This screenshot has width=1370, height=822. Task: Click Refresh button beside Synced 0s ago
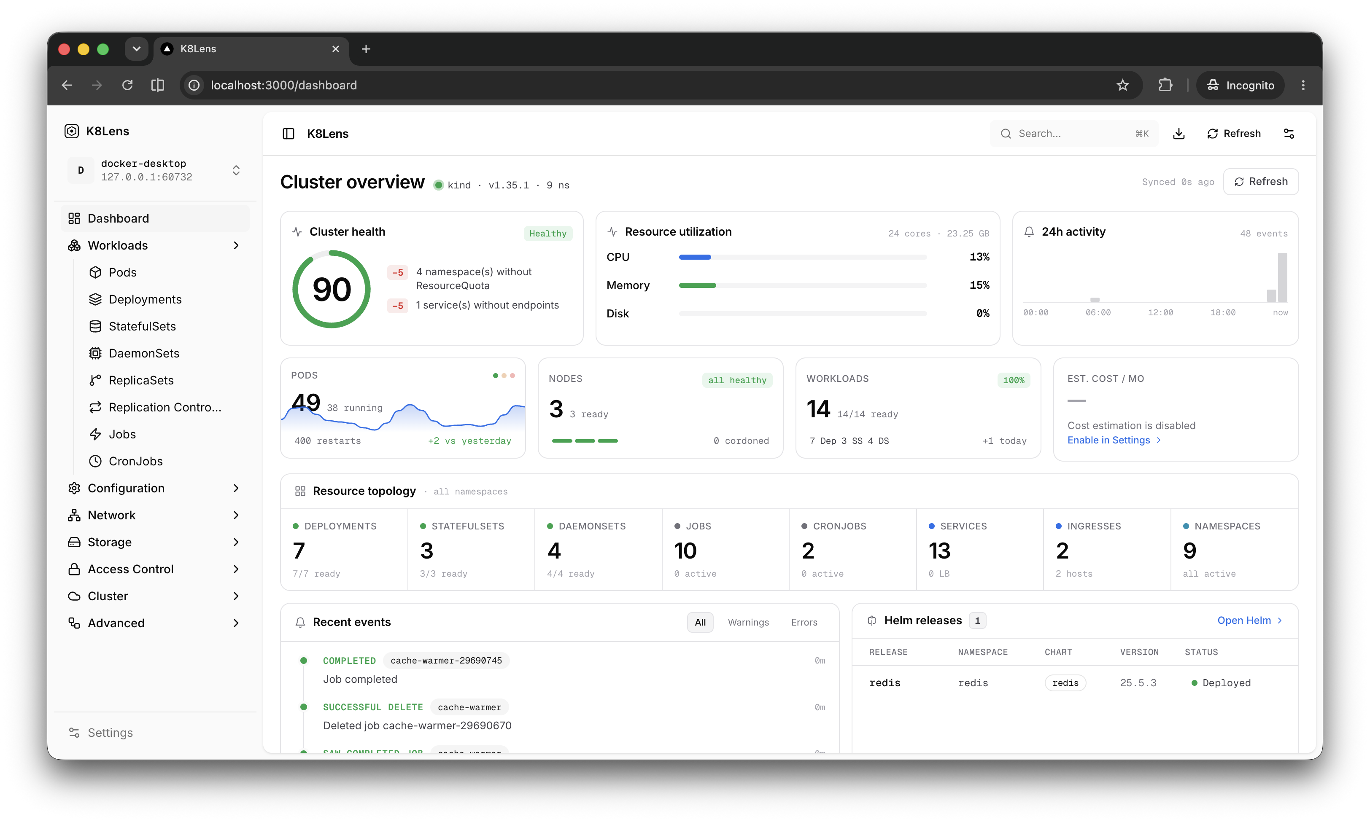click(1261, 182)
